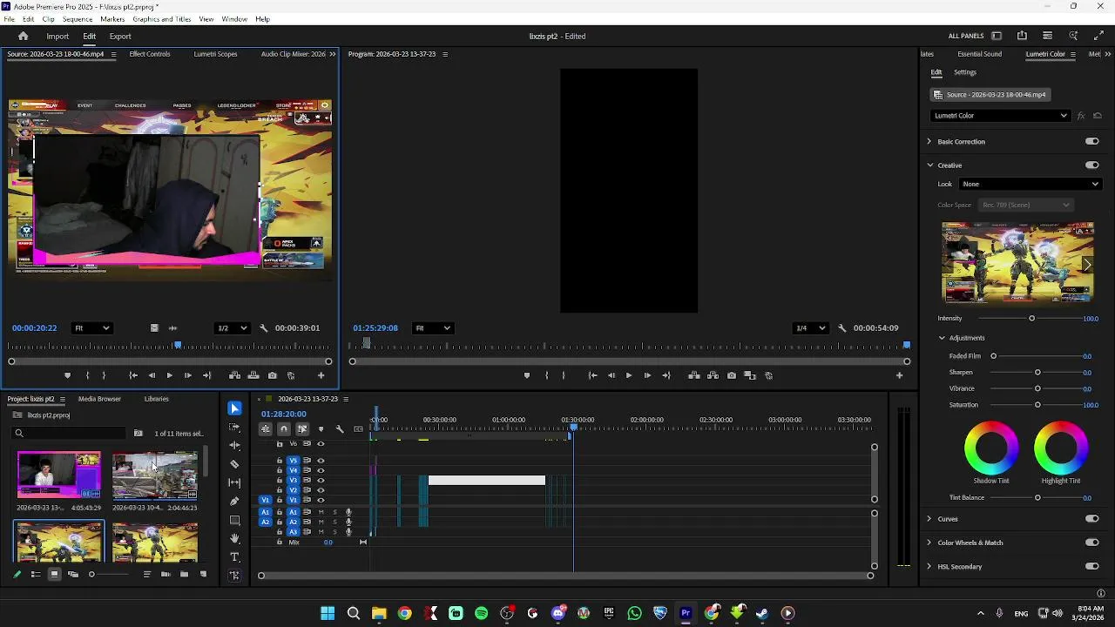Switch Project panel to List view
Viewport: 1115px width, 627px height.
point(36,574)
